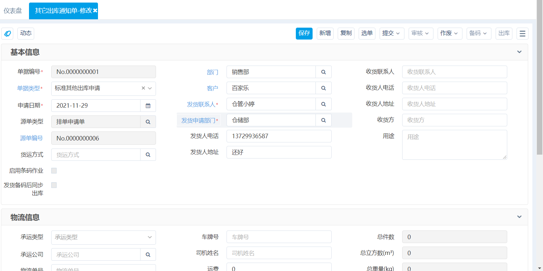Viewport: 543px width, 271px height.
Task: Collapse the 基本信息 section
Action: pyautogui.click(x=519, y=52)
